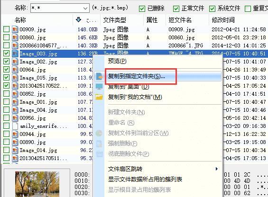Click 显示文件数据所占用的簇列表 option

145,179
